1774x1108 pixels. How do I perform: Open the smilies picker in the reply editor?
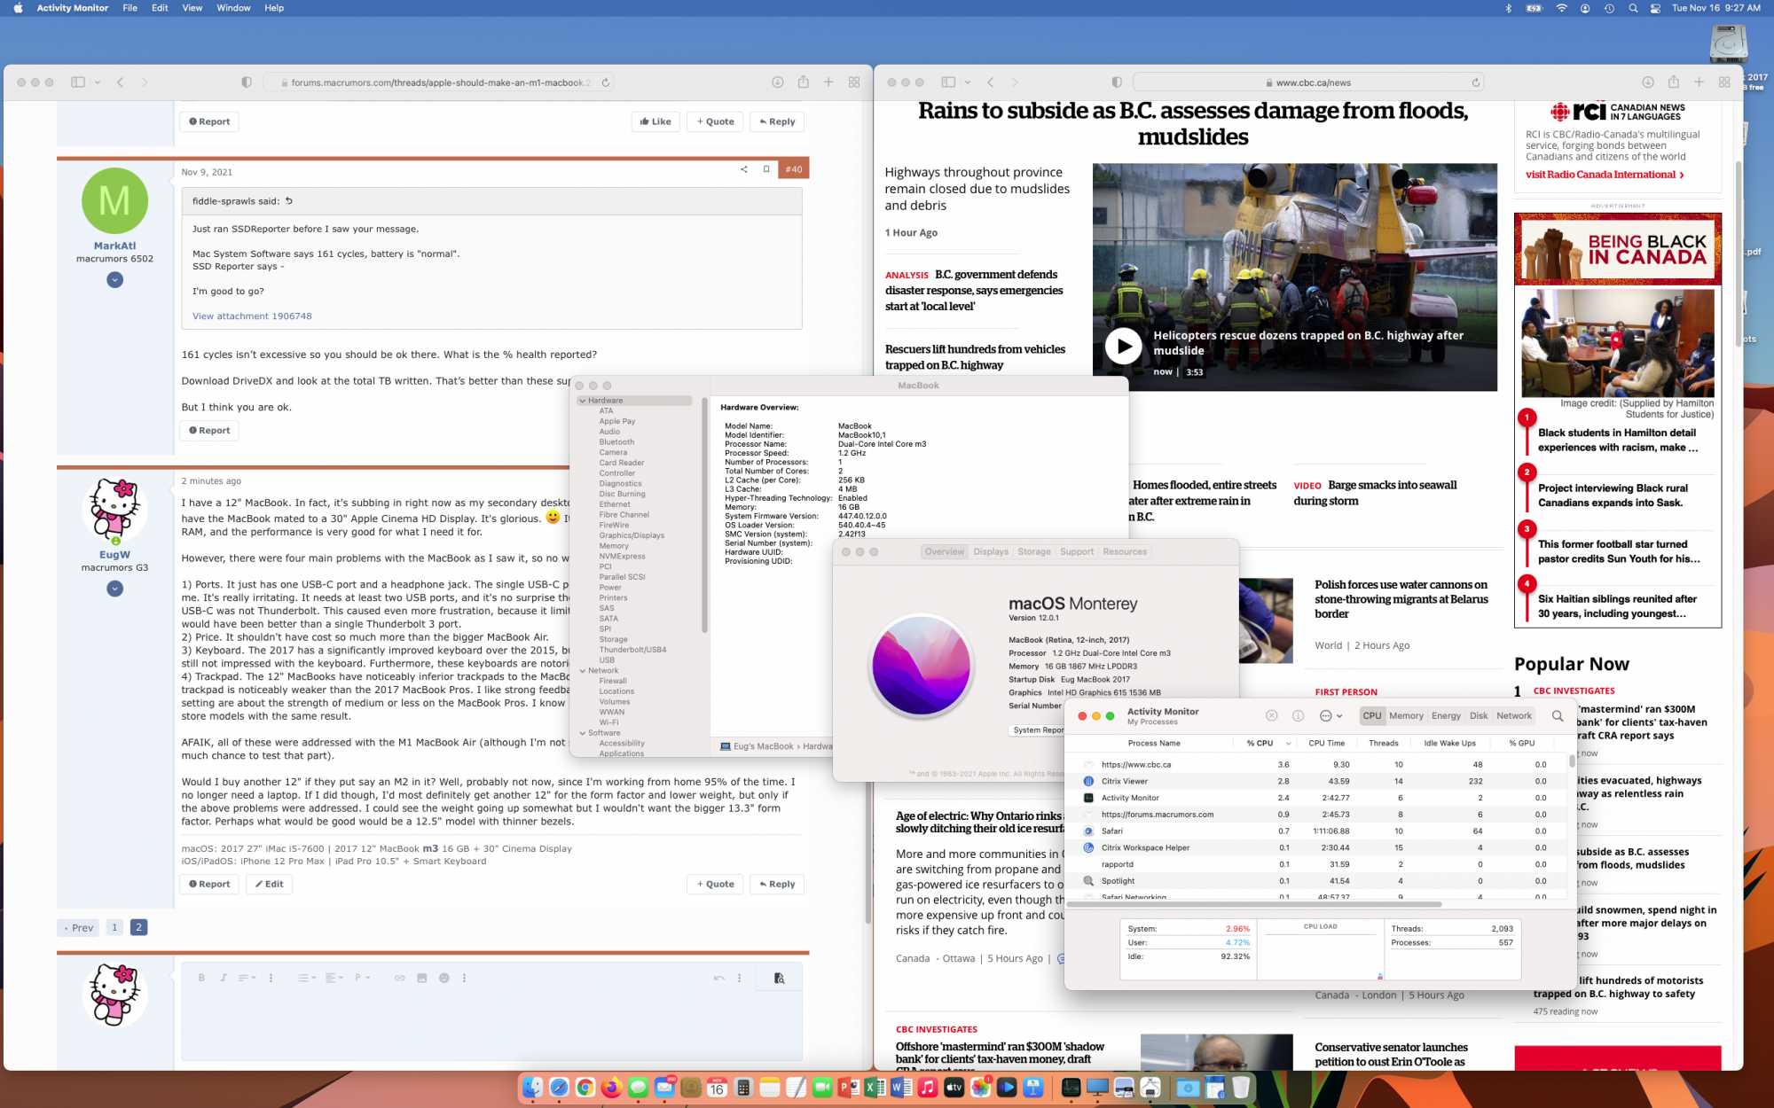[x=444, y=978]
